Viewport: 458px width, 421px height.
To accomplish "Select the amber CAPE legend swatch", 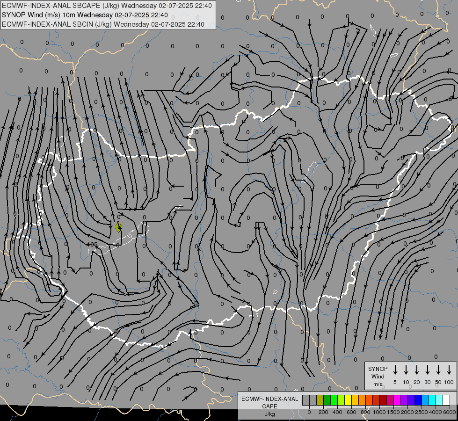I will pos(355,400).
